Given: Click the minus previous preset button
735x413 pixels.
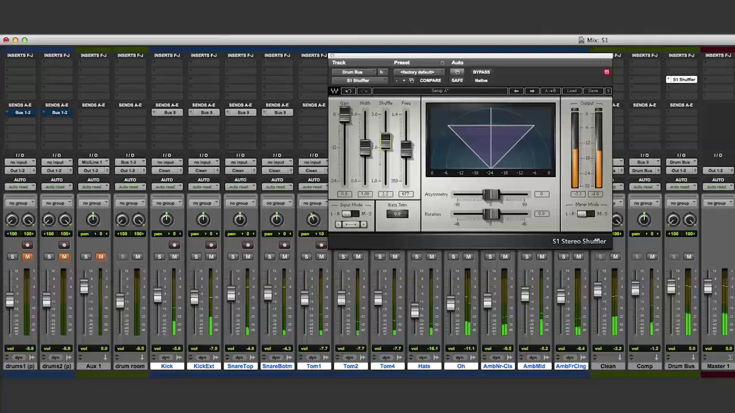Looking at the screenshot, I should coord(396,81).
